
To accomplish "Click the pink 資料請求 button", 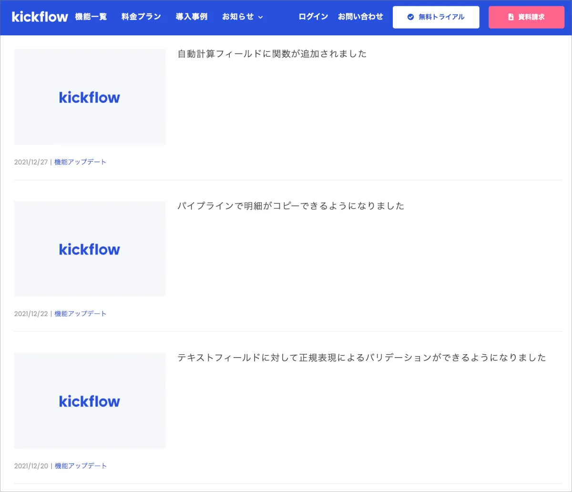I will point(526,17).
